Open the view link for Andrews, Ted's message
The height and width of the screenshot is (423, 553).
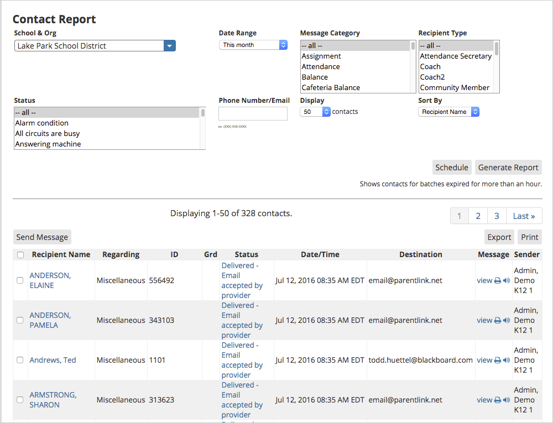(484, 360)
